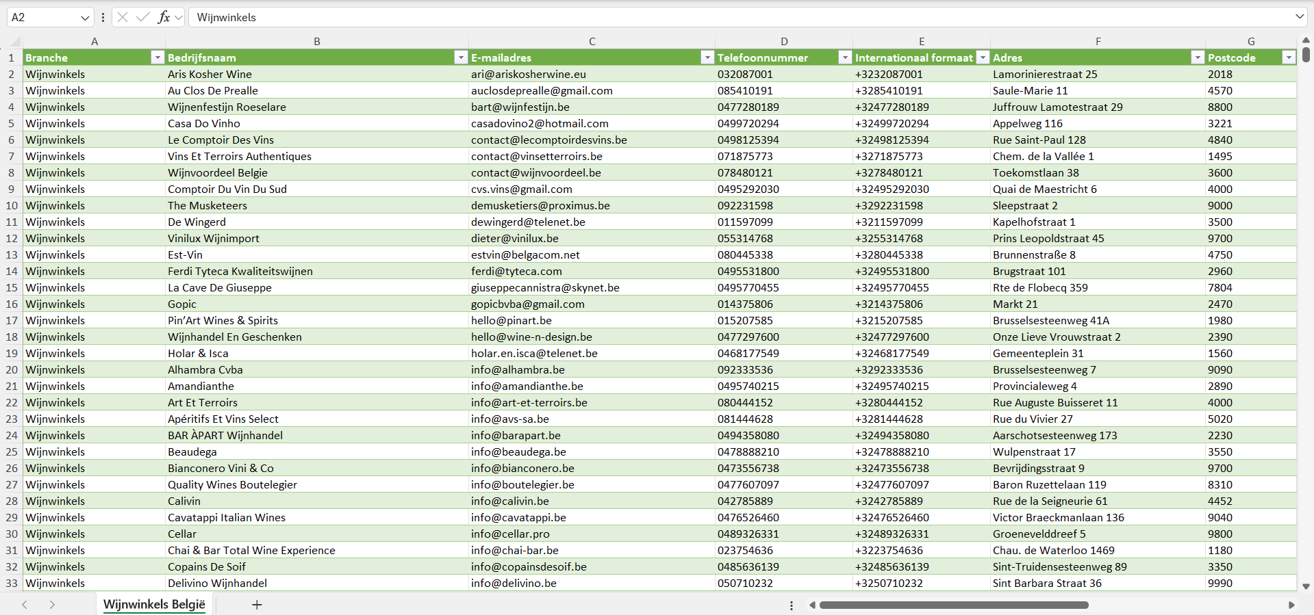
Task: Open the Postcode column filter dropdown
Action: point(1288,57)
